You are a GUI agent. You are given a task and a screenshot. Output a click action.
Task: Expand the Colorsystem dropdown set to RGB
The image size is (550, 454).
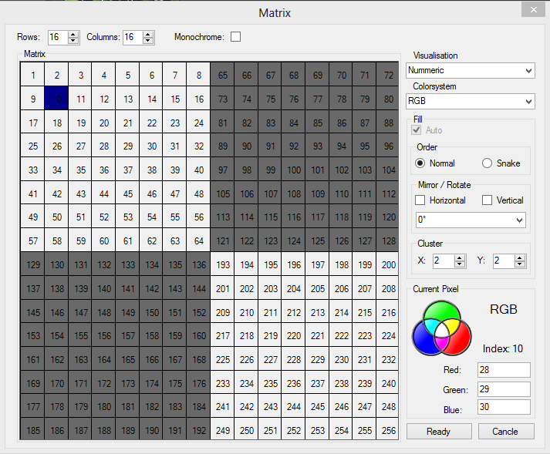(470, 101)
